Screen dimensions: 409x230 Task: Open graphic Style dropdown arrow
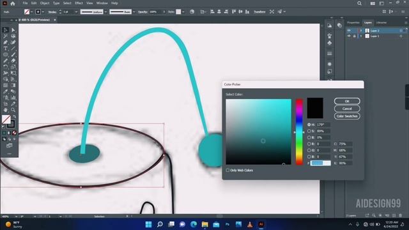pos(183,11)
